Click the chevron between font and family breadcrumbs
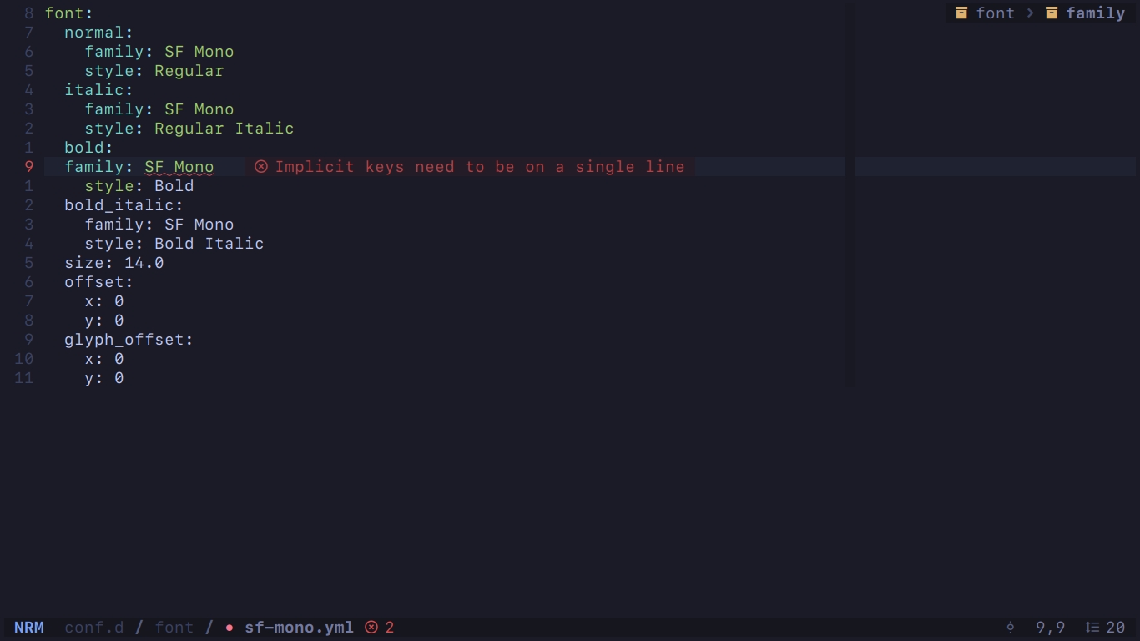 [x=1030, y=13]
